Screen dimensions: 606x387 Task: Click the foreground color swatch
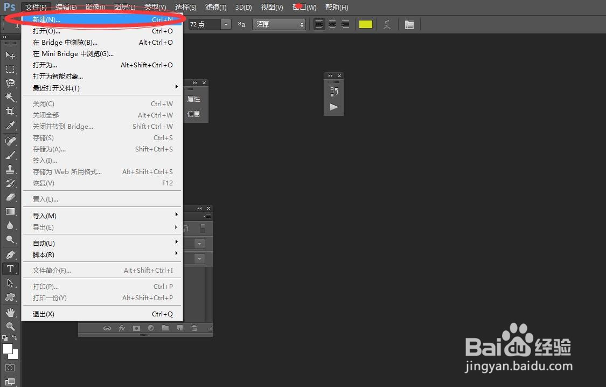click(8, 349)
